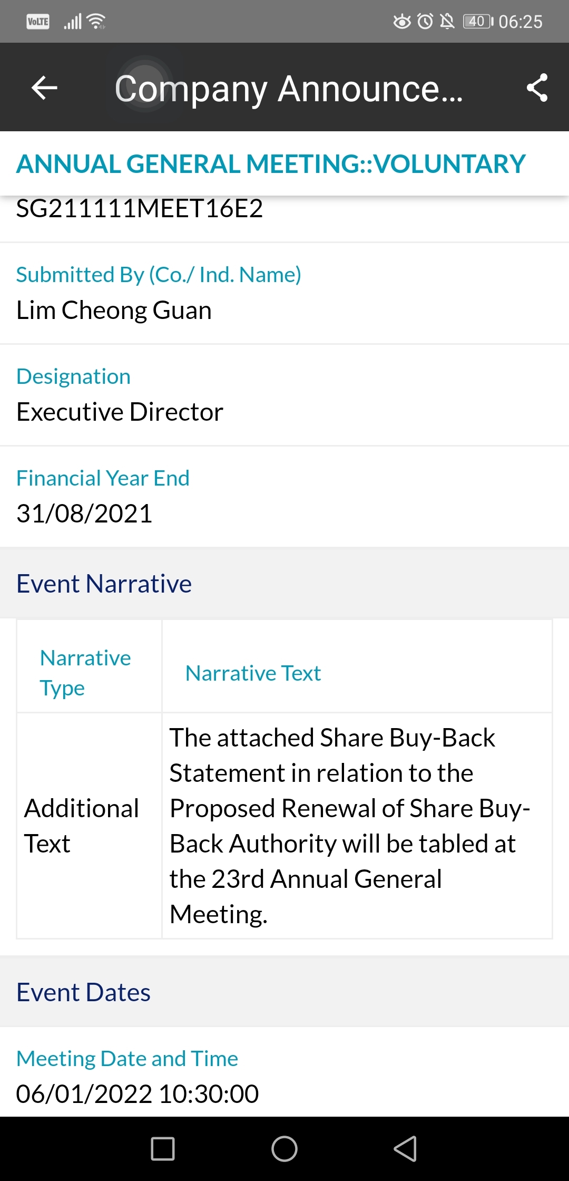
Task: Select the Share Buy-Back narrative text
Action: click(x=350, y=826)
